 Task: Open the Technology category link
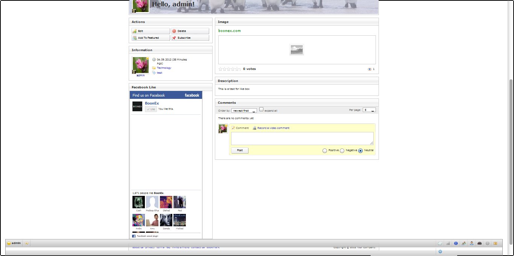click(x=164, y=68)
